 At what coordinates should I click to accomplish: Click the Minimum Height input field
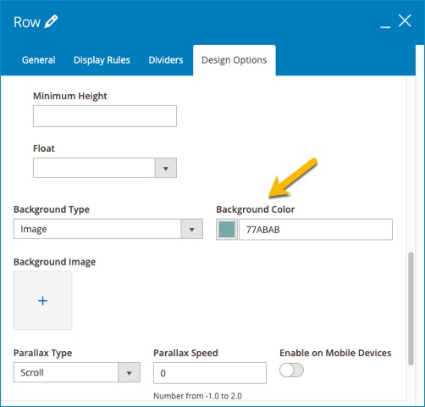105,116
